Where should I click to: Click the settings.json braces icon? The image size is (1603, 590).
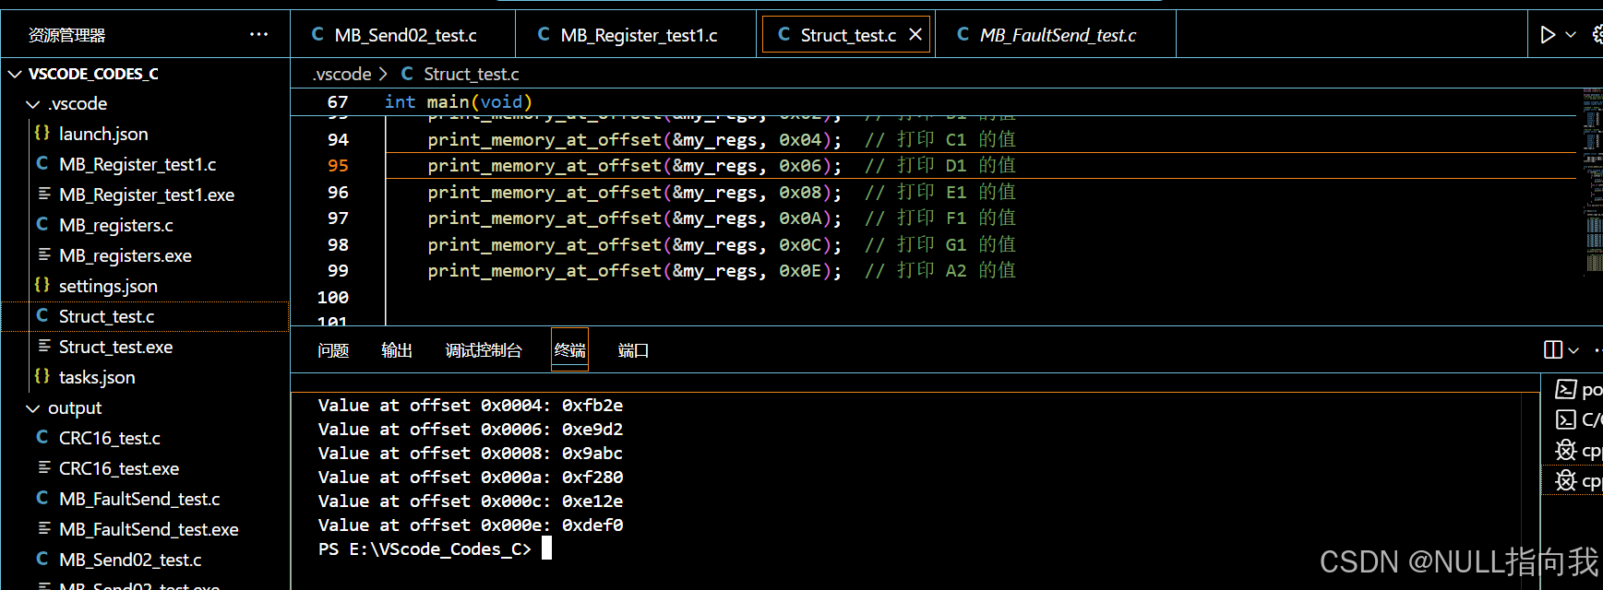[x=42, y=286]
